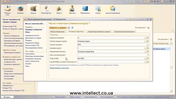Open selection list for Направление бизнеса
Viewport: 176px width, 99px height.
[x=145, y=51]
